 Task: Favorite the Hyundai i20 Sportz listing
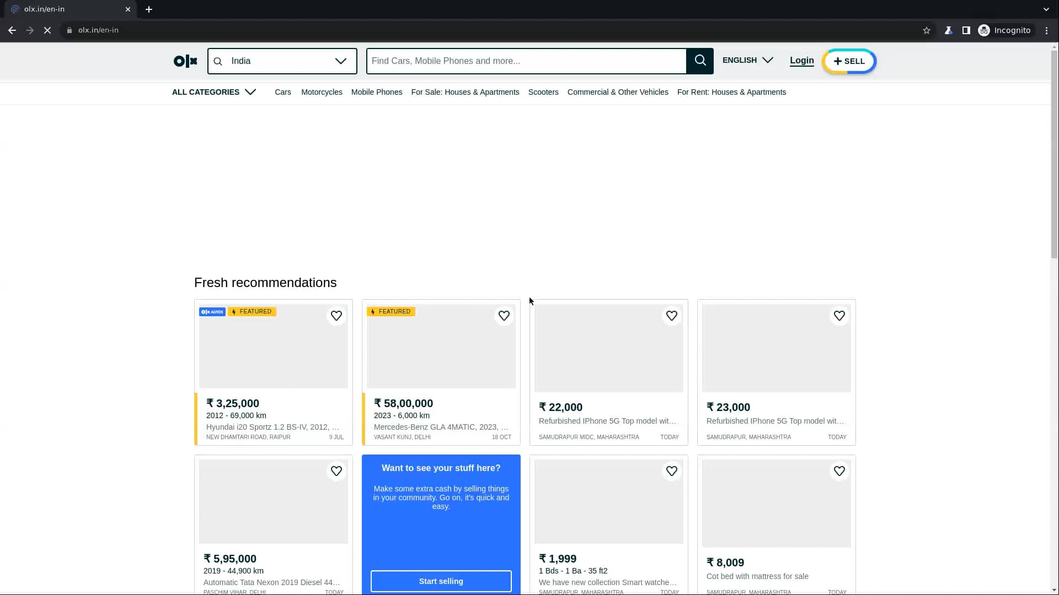[336, 316]
